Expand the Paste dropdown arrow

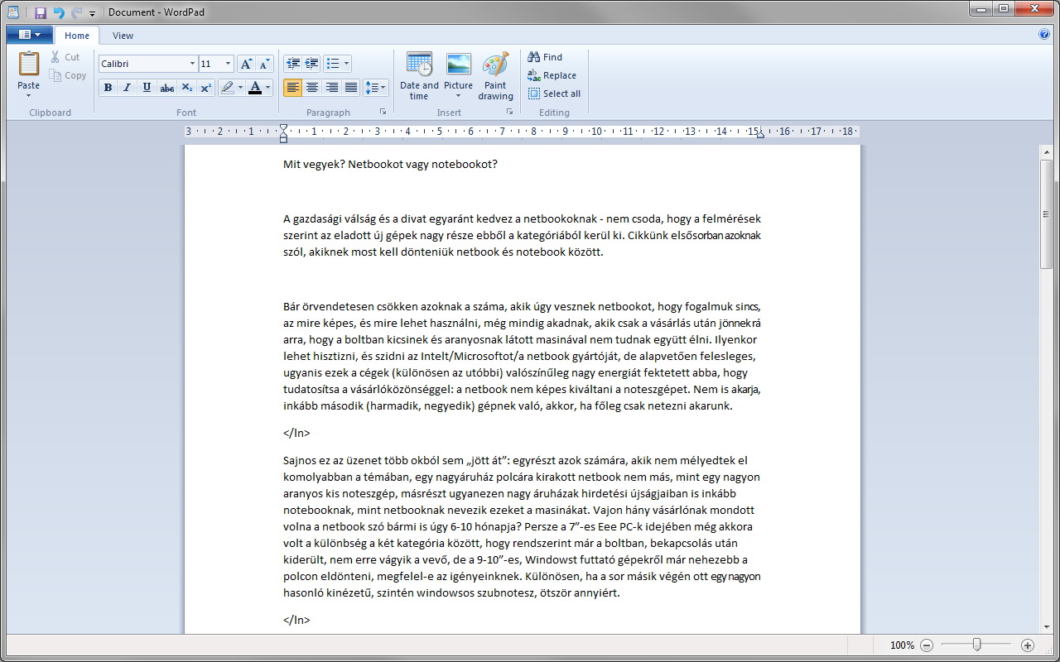point(29,95)
